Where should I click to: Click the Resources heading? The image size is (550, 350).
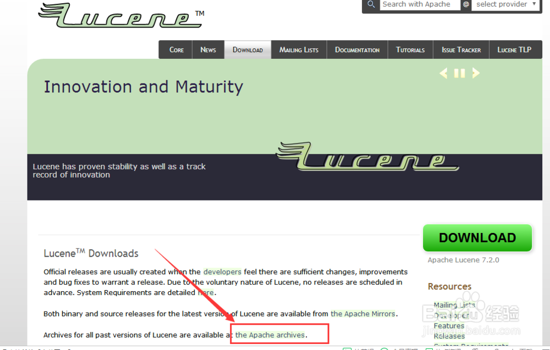(450, 287)
